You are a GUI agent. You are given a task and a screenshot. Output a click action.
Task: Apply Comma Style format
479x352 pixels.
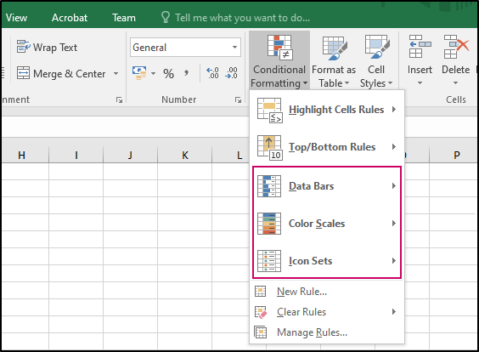coord(186,73)
